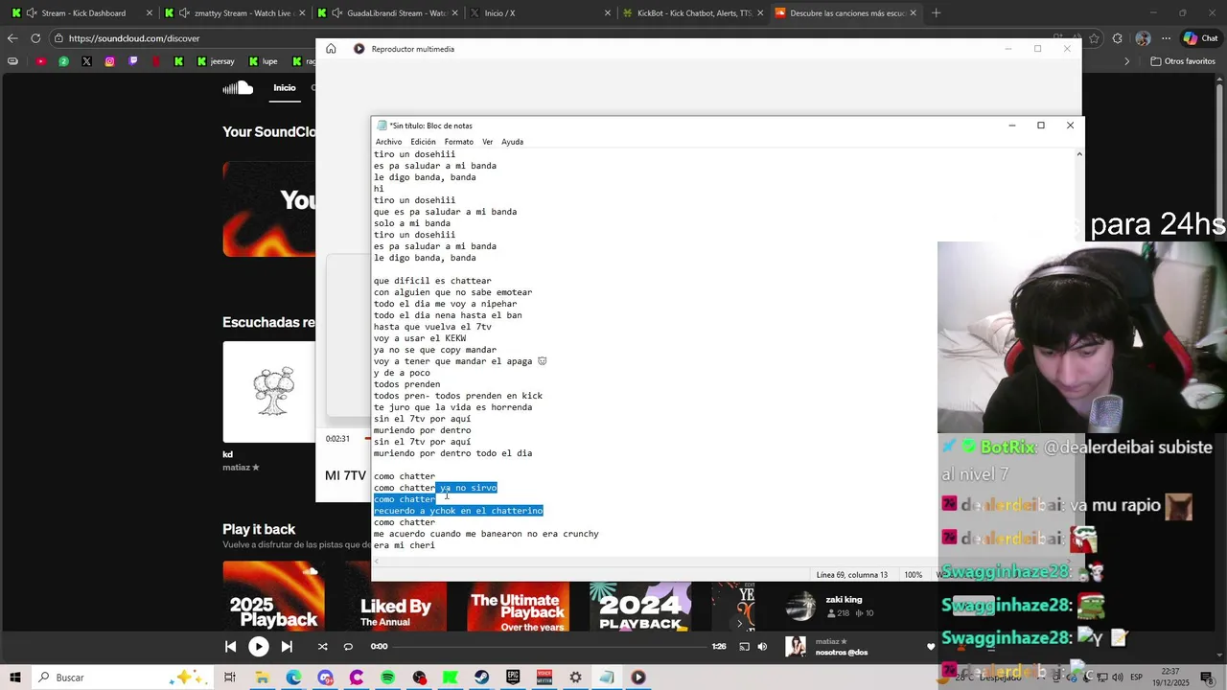This screenshot has width=1227, height=690.
Task: Open a new browser tab
Action: [x=937, y=13]
